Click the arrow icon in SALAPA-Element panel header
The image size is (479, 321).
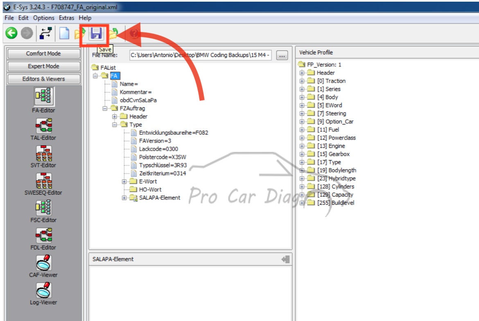285,259
